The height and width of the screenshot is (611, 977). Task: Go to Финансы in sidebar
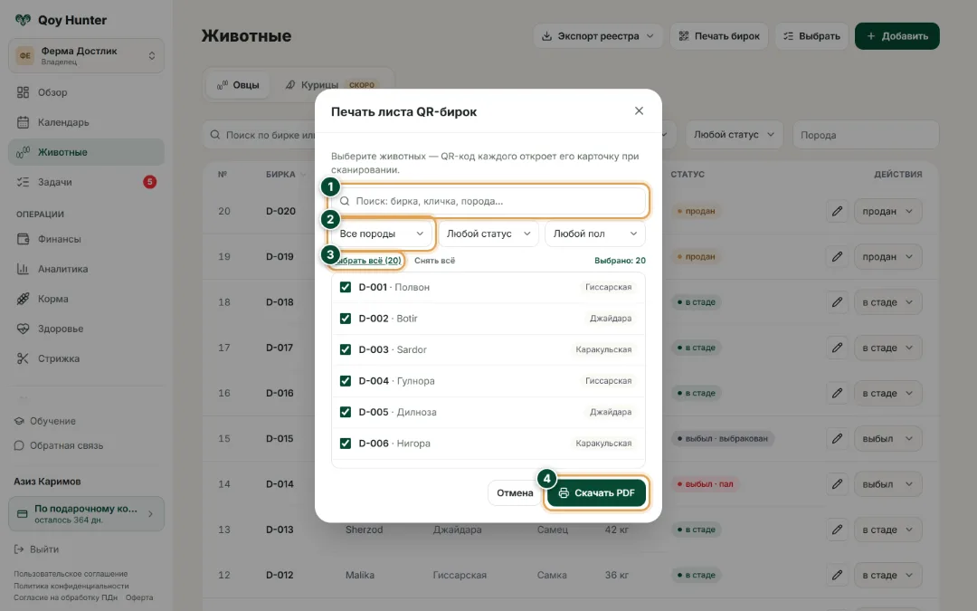(86, 239)
